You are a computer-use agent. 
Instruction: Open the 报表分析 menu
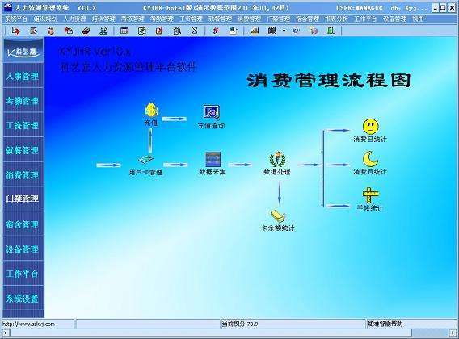pyautogui.click(x=336, y=19)
